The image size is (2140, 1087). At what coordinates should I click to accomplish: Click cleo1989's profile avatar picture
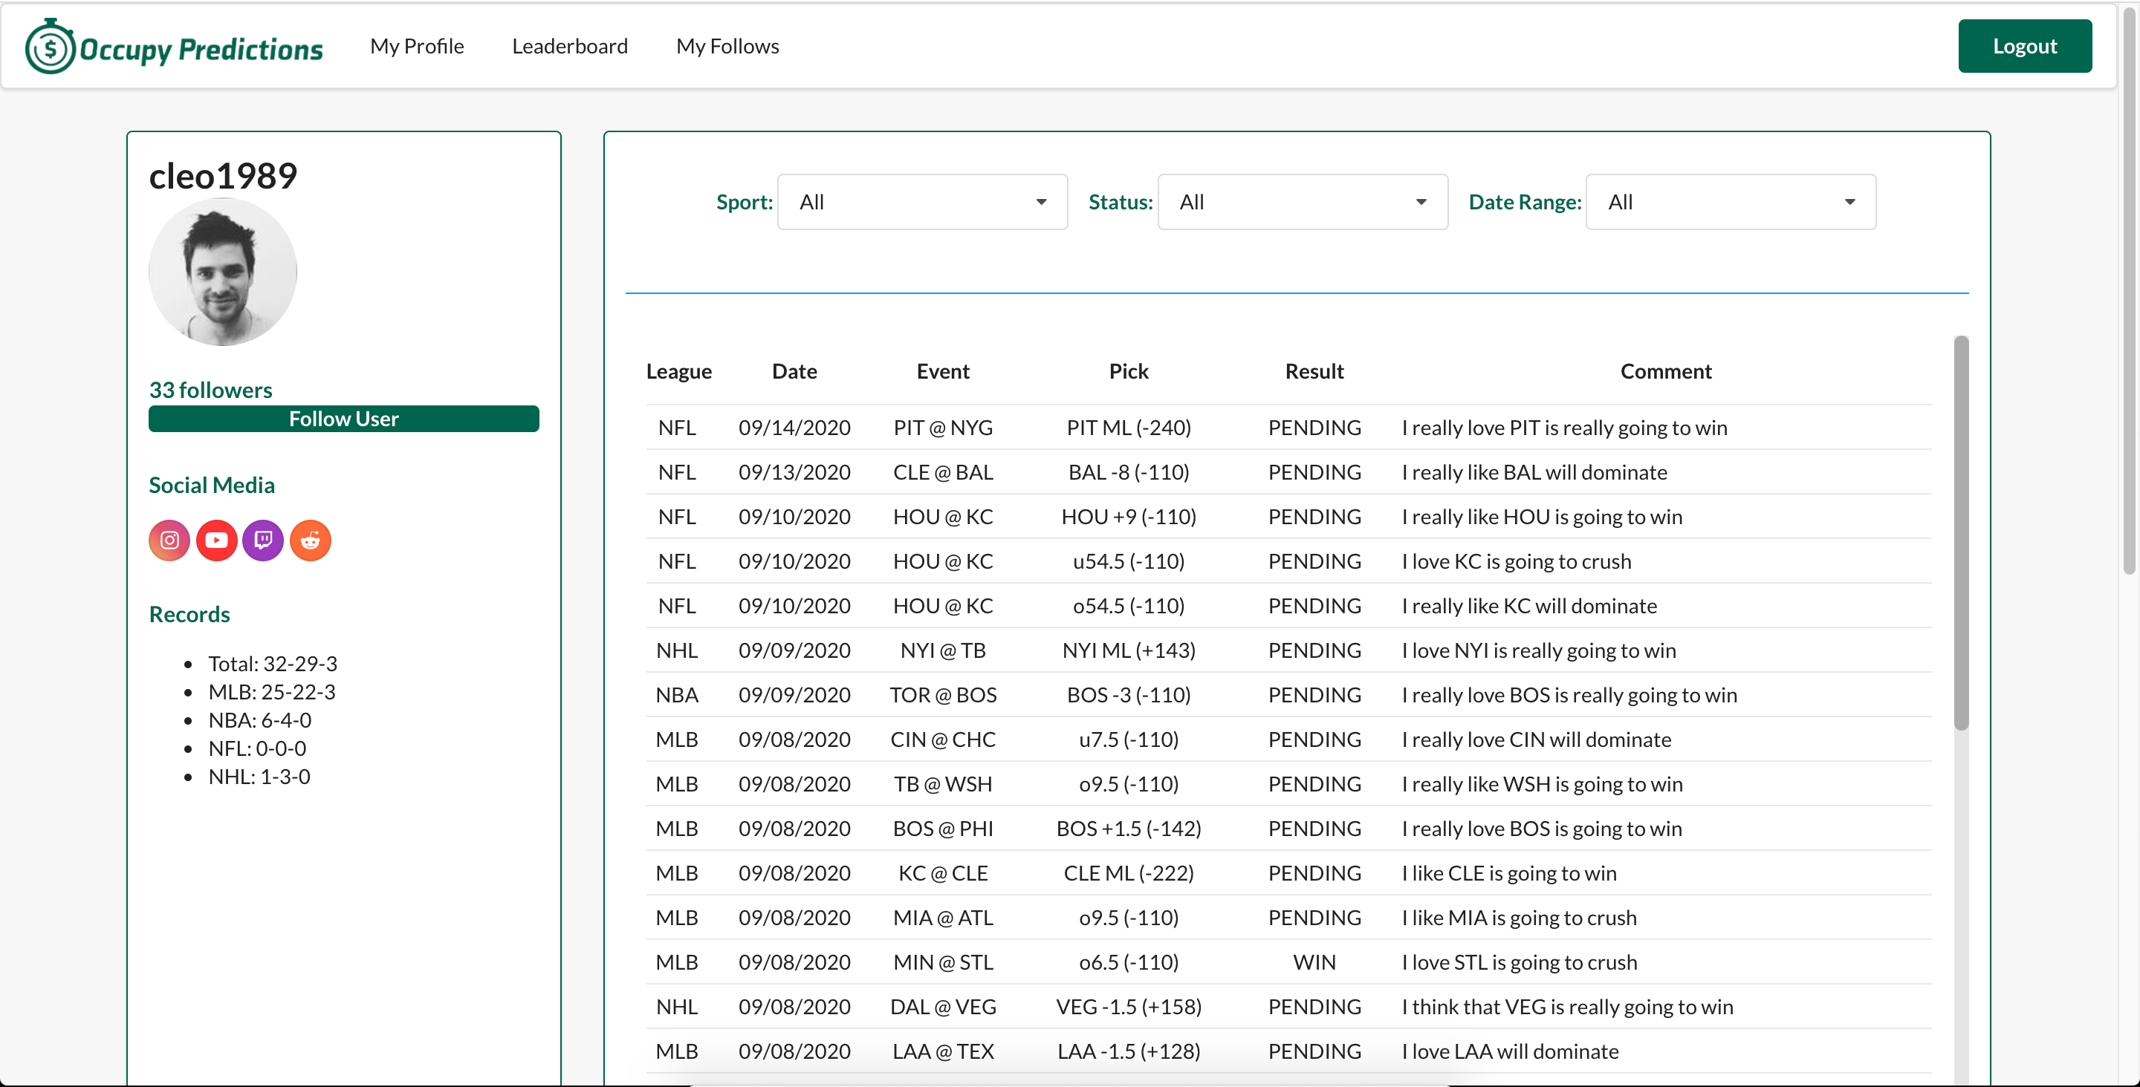point(223,272)
